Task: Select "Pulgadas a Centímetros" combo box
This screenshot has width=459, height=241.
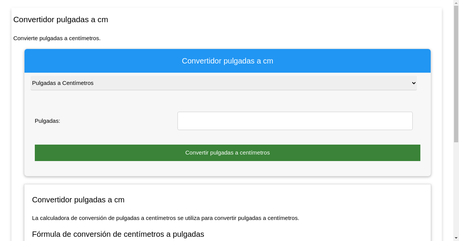Action: 223,83
